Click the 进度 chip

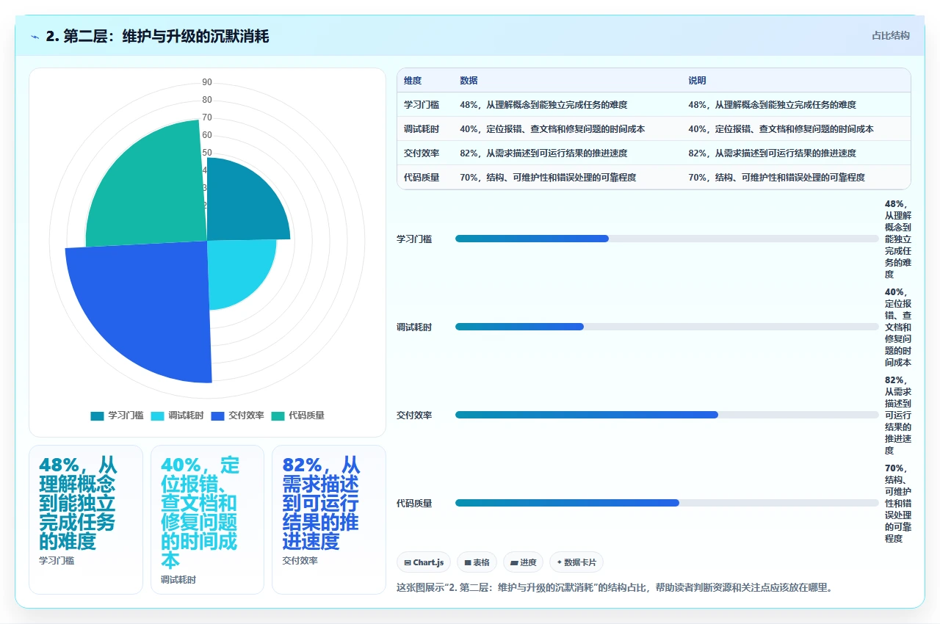pyautogui.click(x=524, y=562)
